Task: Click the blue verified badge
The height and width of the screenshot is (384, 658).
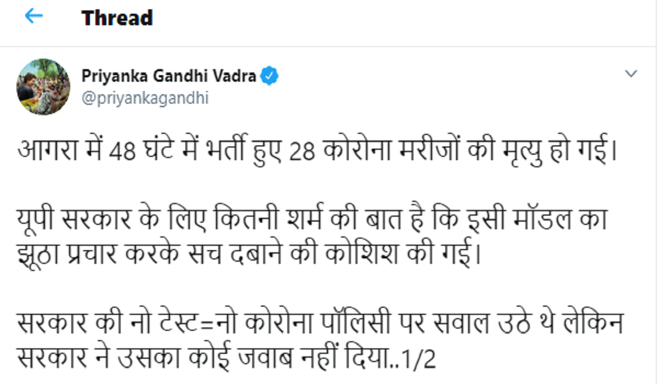Action: pyautogui.click(x=270, y=76)
